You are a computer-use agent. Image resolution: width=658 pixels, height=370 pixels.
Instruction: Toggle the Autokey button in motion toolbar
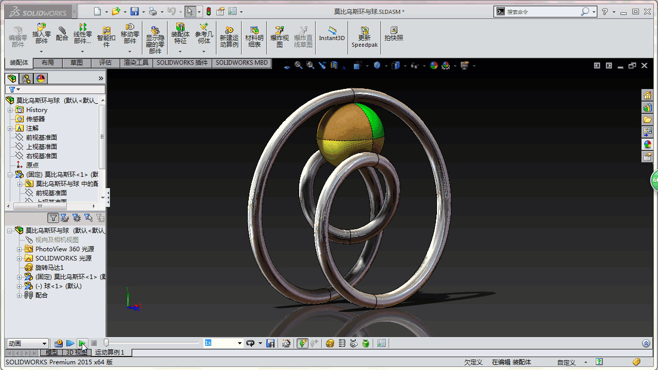[x=303, y=343]
